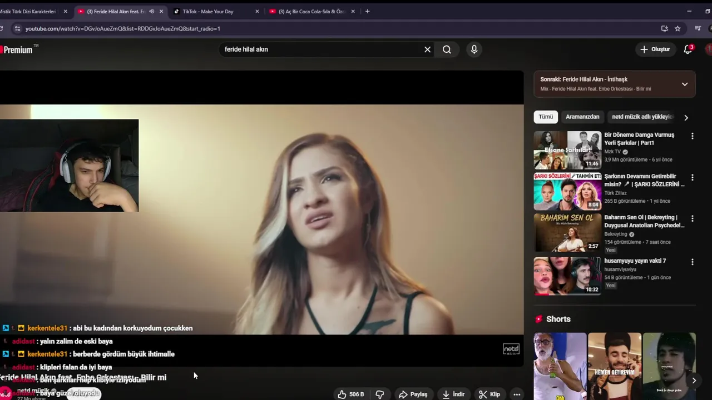
Task: Switch to Mistik Türk Dizi Karakterleri tab
Action: 28,11
